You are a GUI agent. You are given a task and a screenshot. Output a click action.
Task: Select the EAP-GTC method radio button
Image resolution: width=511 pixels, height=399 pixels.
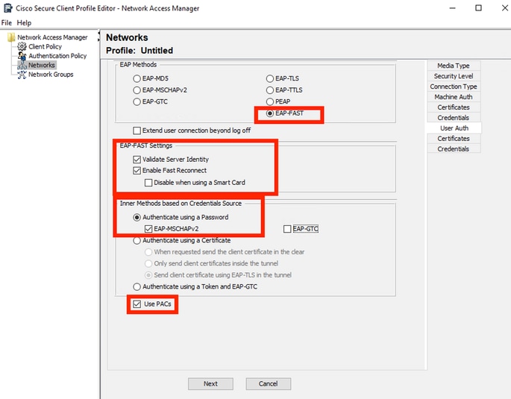(137, 101)
